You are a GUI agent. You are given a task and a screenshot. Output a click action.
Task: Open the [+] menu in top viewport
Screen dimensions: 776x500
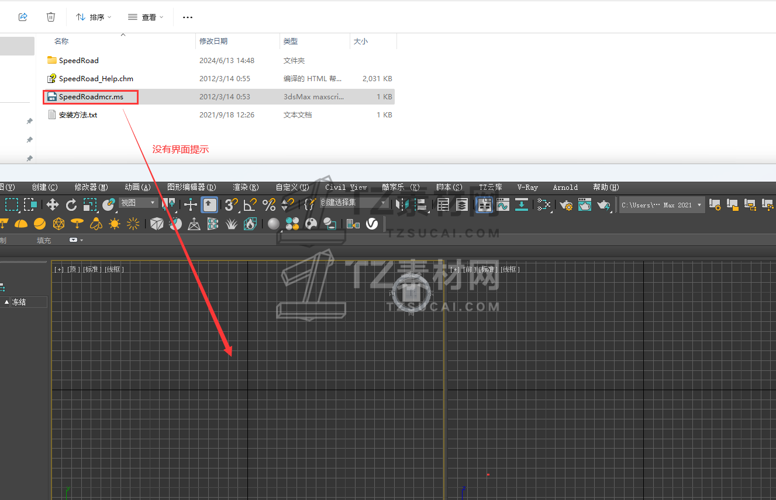pyautogui.click(x=59, y=269)
